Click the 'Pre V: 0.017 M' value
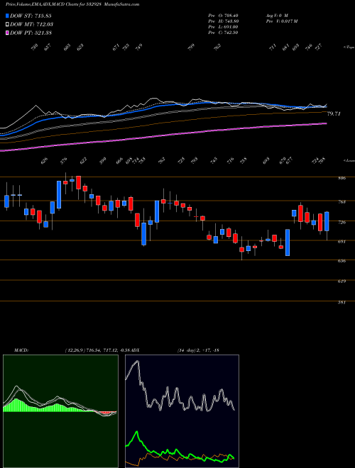The height and width of the screenshot is (468, 355). (x=281, y=21)
